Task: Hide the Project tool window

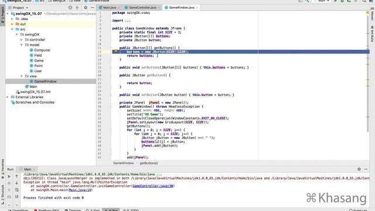Action: (x=93, y=8)
